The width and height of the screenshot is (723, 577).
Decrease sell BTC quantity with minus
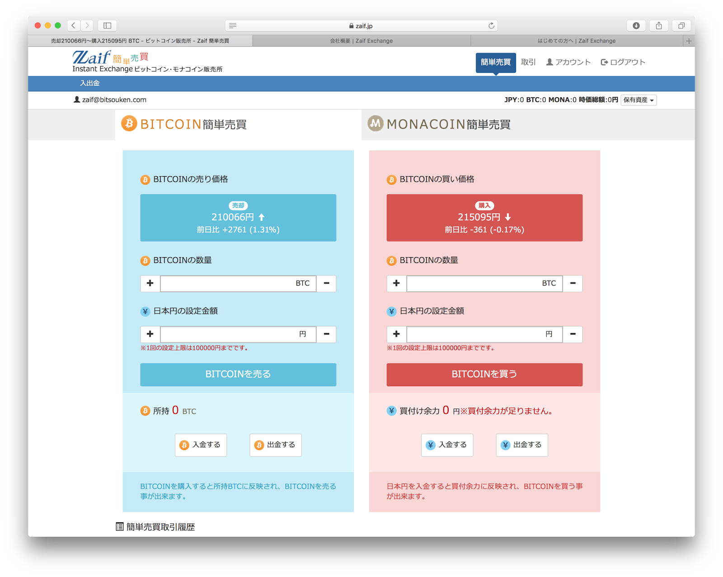pos(326,283)
